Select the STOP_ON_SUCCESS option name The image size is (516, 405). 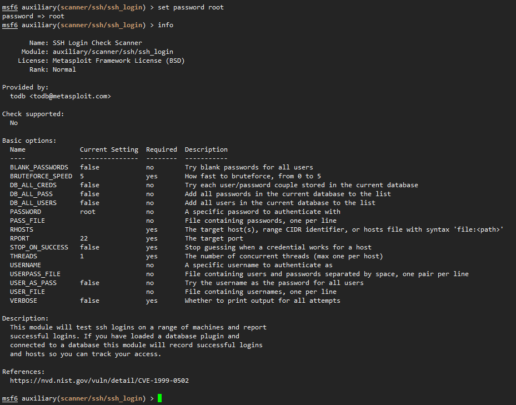click(39, 247)
